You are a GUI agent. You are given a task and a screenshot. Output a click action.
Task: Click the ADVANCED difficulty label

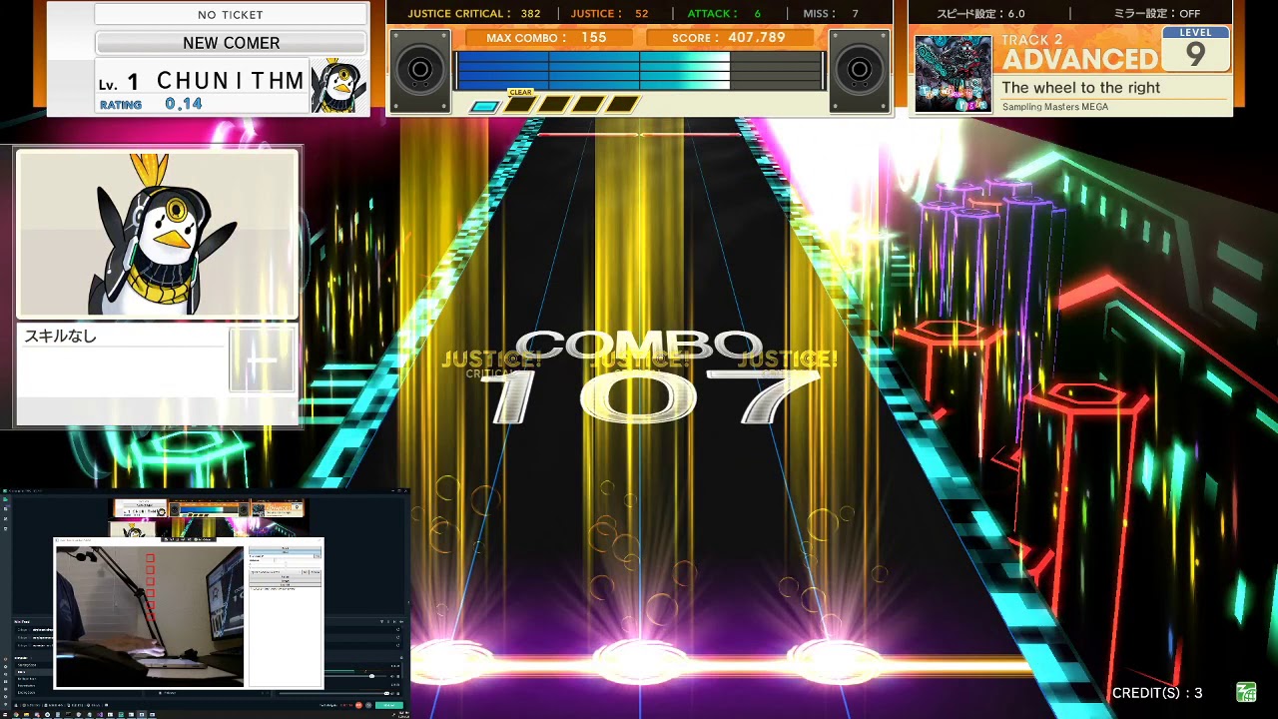[1080, 59]
